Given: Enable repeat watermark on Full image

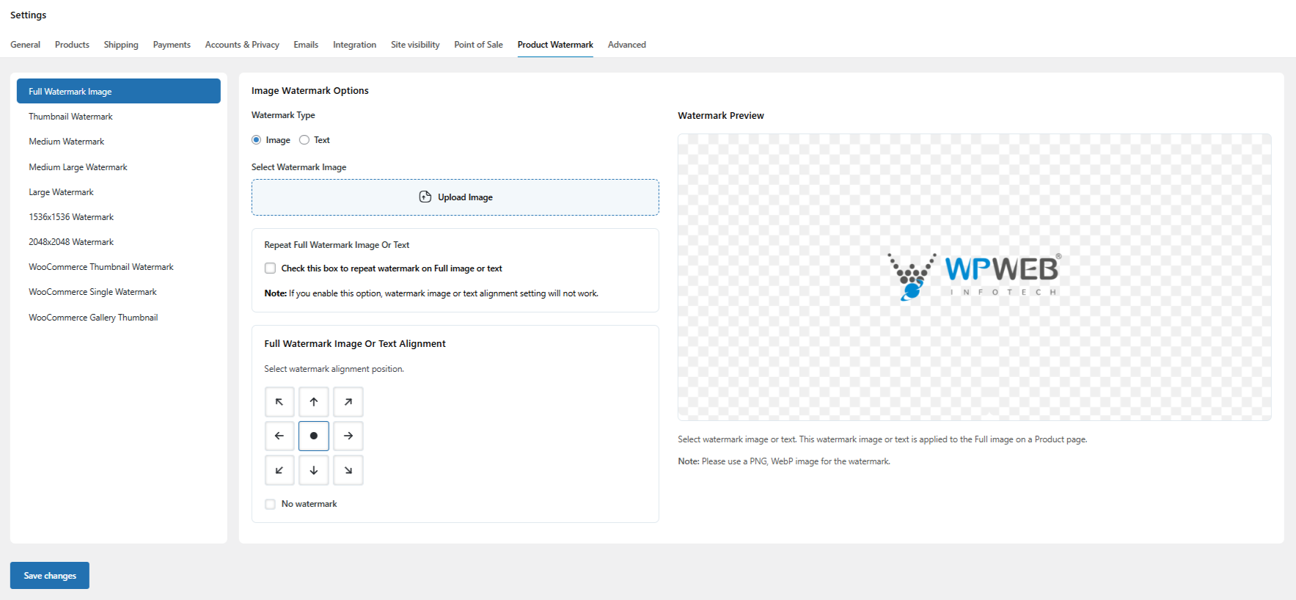Looking at the screenshot, I should [x=271, y=268].
